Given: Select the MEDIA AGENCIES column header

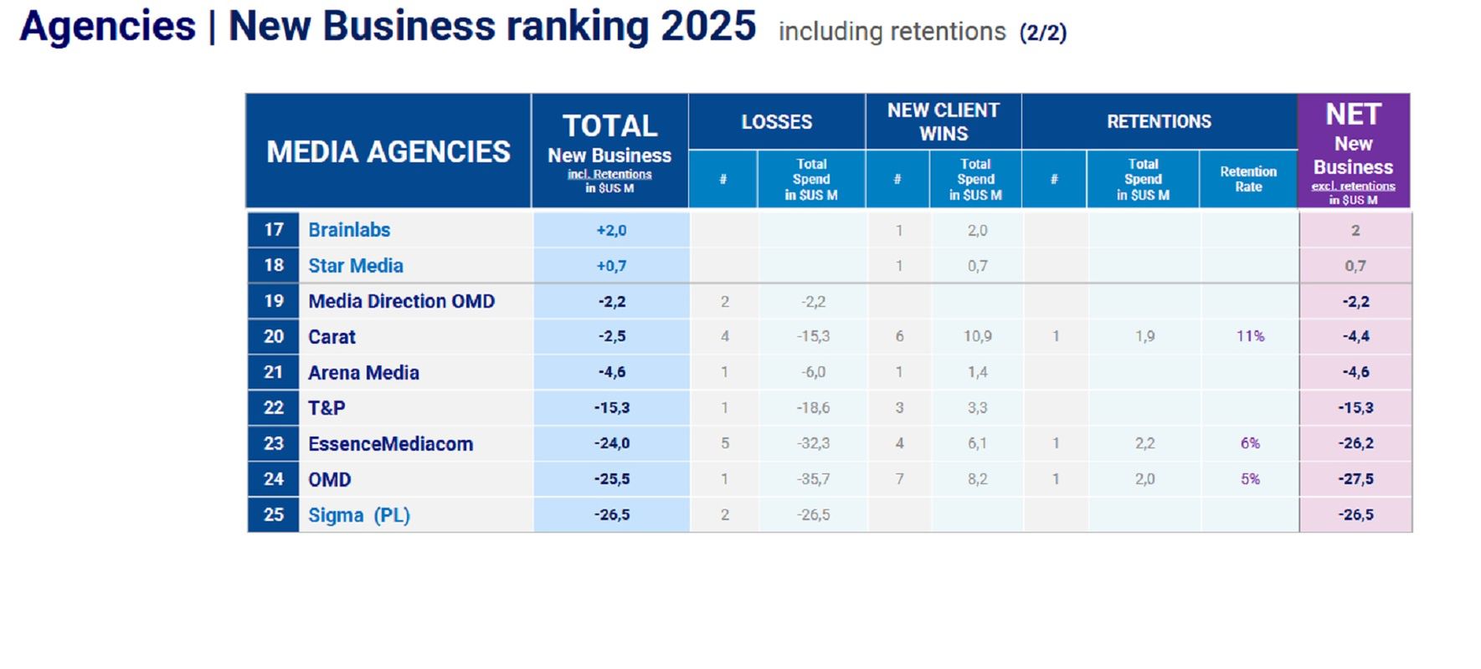Looking at the screenshot, I should (388, 152).
